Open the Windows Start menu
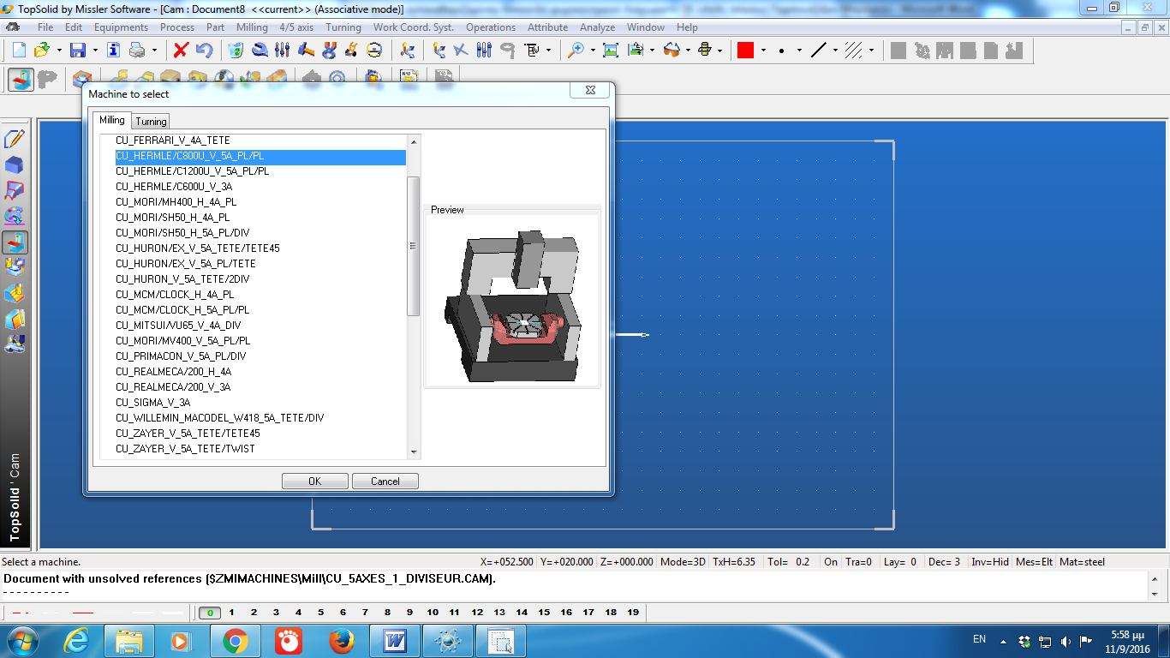This screenshot has height=658, width=1170. click(21, 641)
